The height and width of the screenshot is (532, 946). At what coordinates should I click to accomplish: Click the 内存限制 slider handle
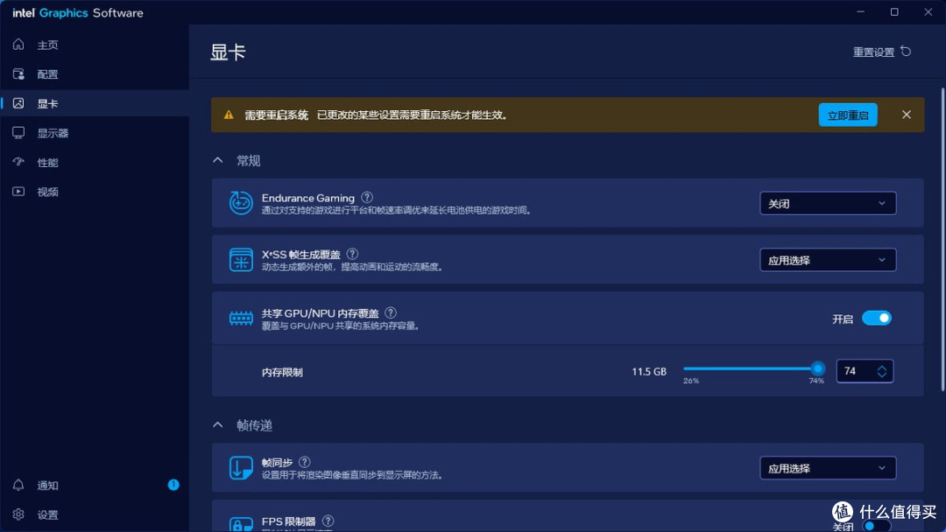coord(817,368)
